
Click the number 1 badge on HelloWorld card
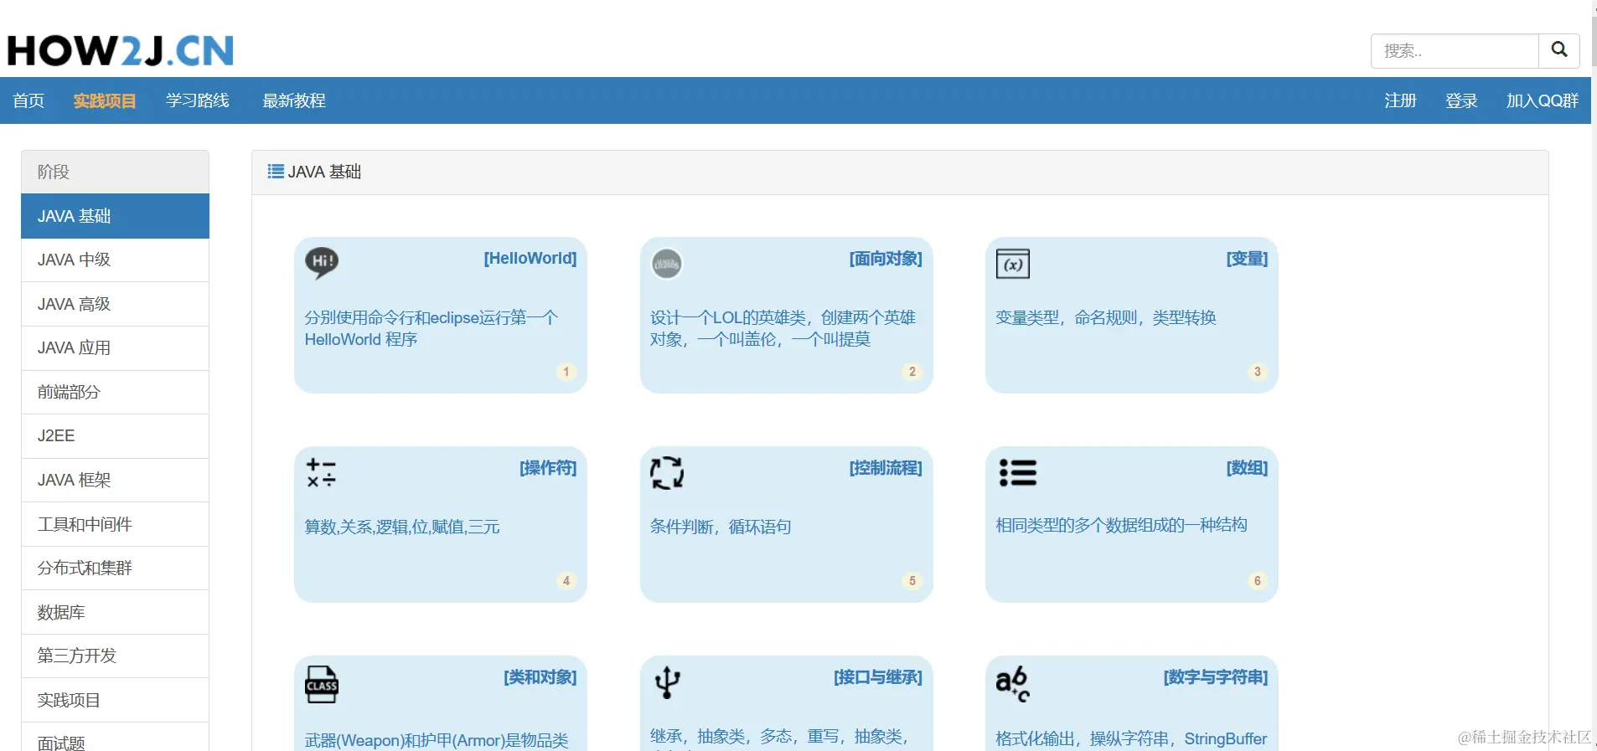[566, 371]
